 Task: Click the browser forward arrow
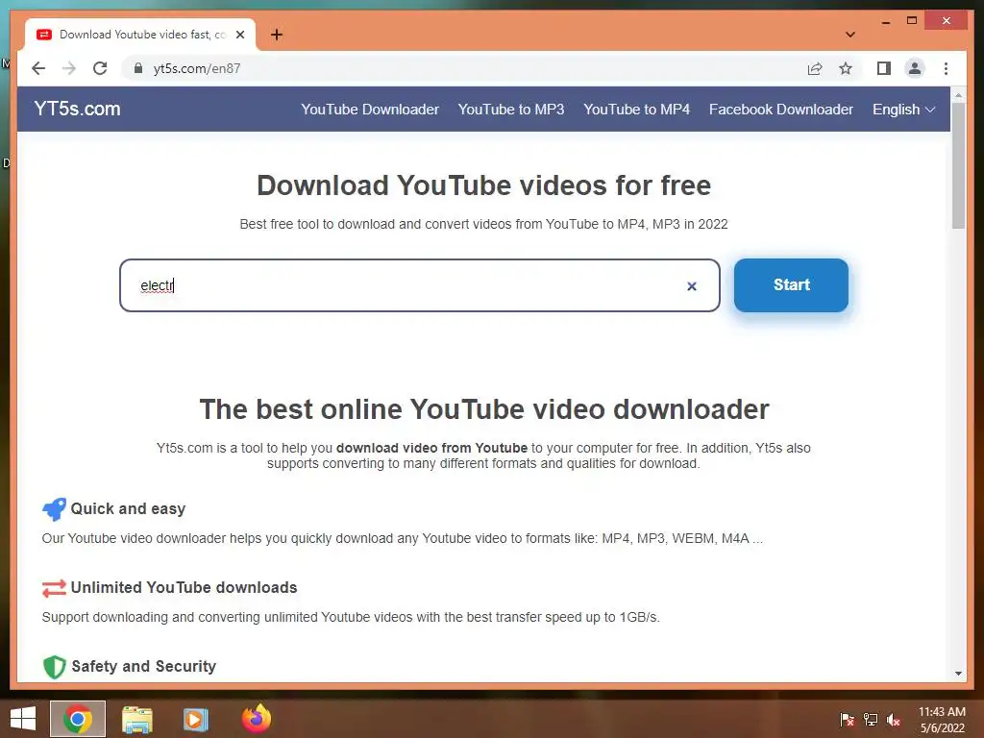click(69, 68)
